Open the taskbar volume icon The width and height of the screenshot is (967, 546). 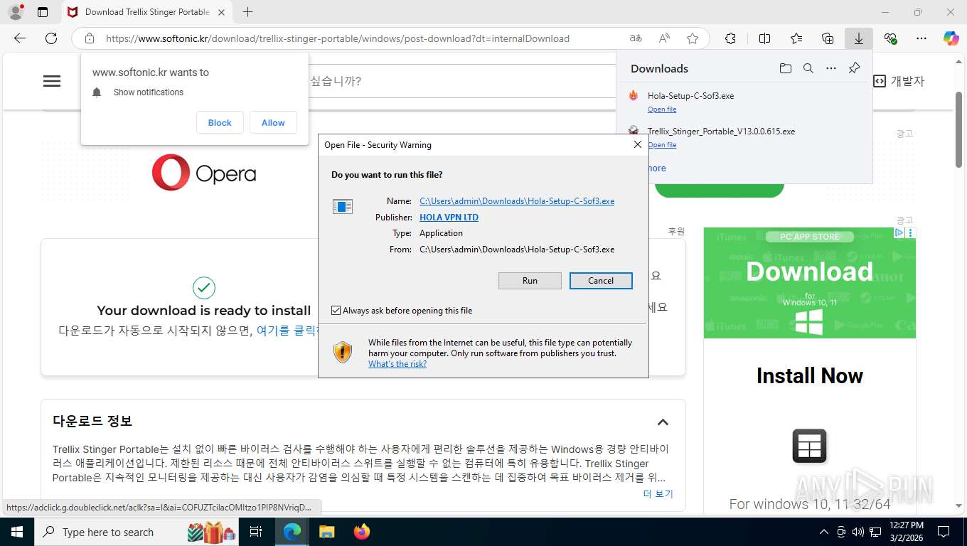pos(858,532)
